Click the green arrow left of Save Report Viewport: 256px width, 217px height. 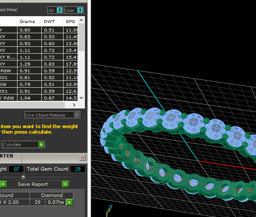pos(3,184)
